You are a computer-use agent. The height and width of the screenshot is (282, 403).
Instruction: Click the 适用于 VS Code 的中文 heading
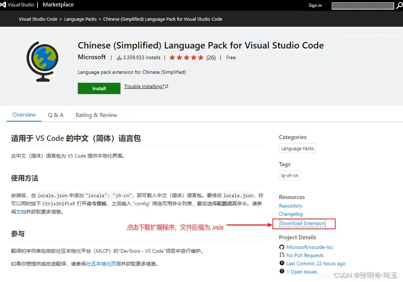point(76,138)
